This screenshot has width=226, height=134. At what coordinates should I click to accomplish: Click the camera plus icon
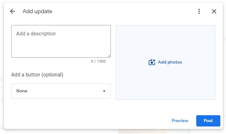tap(152, 62)
